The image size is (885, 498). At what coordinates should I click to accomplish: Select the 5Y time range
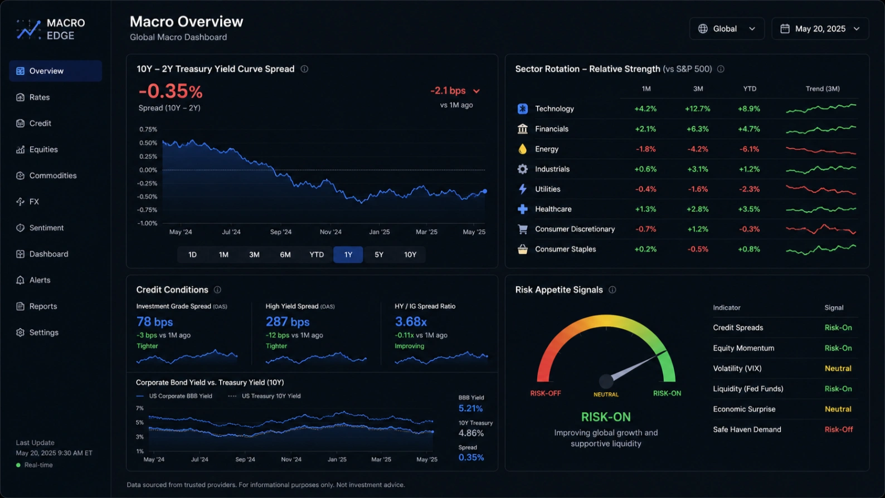click(379, 255)
